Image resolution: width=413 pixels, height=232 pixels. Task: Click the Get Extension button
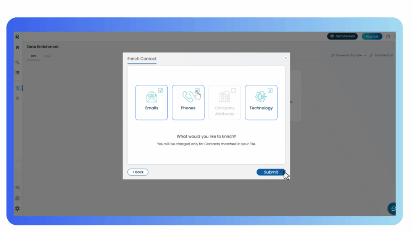(342, 36)
